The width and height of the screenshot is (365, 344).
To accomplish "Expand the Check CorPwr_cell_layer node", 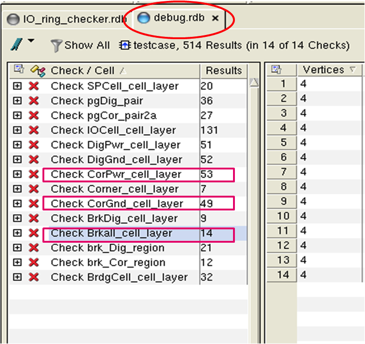I will [17, 174].
